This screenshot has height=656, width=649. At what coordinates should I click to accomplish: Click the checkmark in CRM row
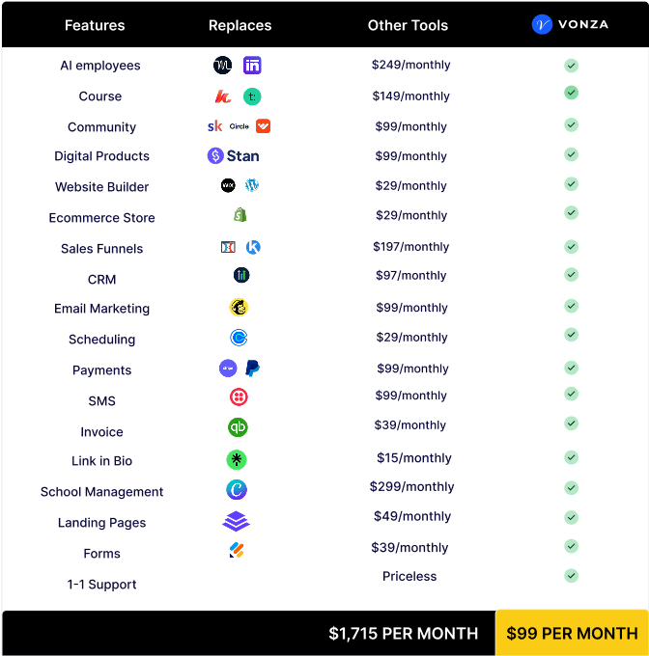click(x=571, y=274)
